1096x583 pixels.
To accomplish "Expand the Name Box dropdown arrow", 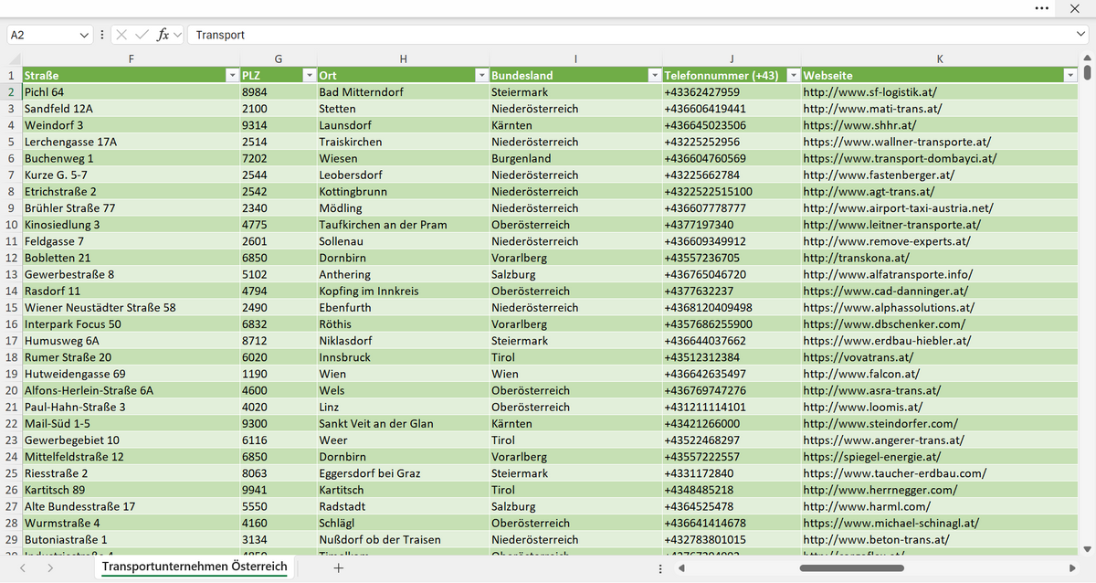I will tap(85, 35).
